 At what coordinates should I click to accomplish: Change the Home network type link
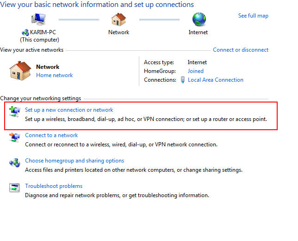coord(54,75)
